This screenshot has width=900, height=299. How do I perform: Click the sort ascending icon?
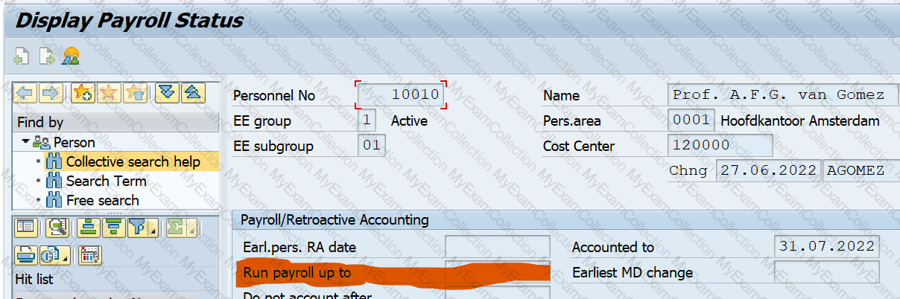point(88,228)
